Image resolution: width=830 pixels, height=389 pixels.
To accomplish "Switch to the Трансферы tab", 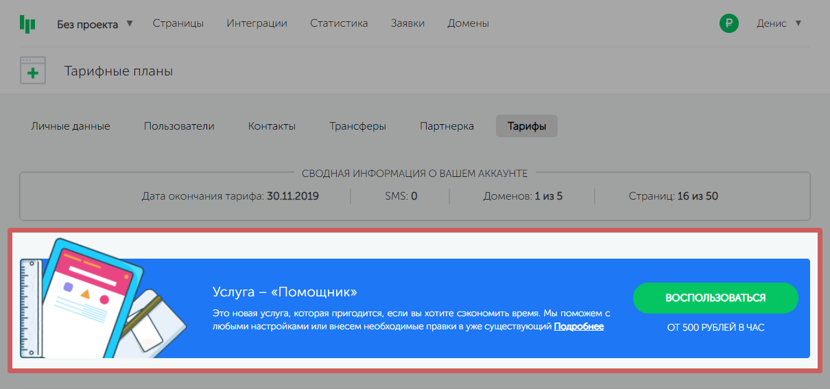I will pyautogui.click(x=357, y=126).
